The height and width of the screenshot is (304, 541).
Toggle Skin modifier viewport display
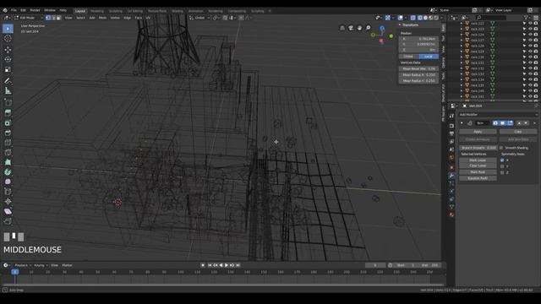[x=502, y=123]
